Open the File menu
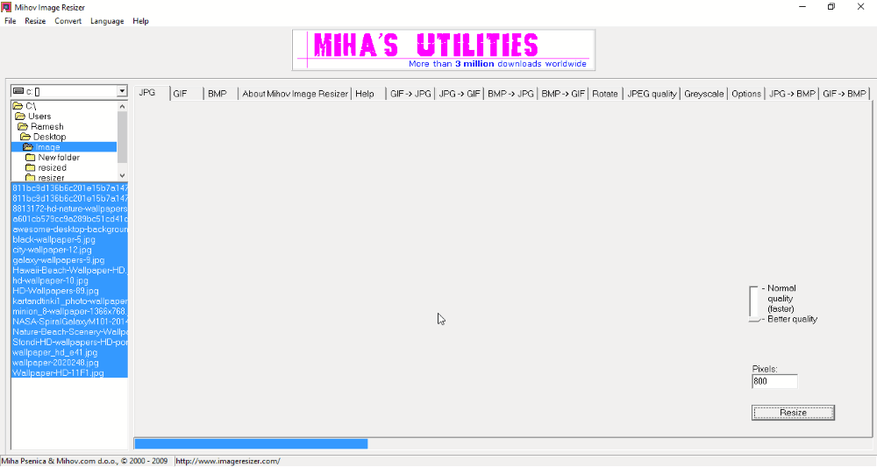877x467 pixels. click(x=10, y=21)
